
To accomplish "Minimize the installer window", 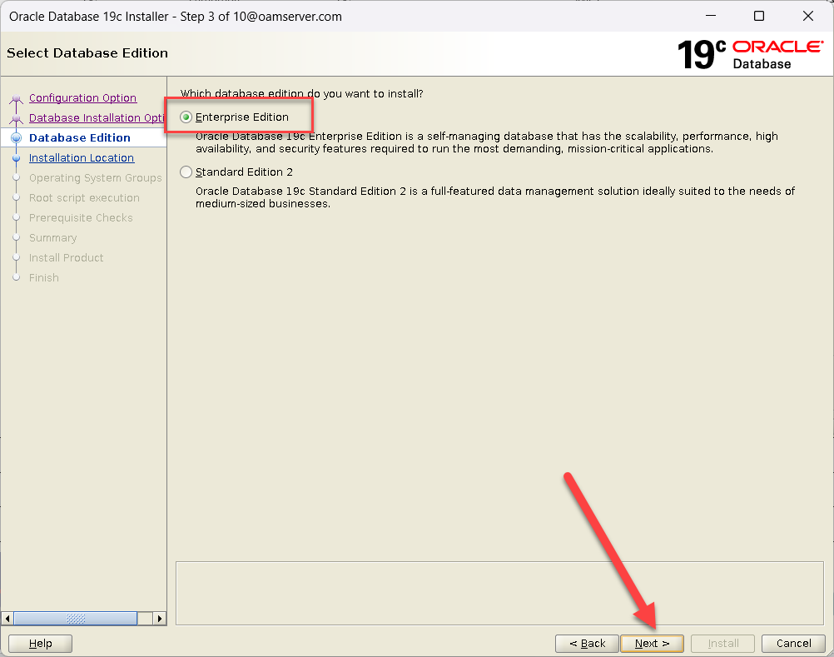I will 710,16.
